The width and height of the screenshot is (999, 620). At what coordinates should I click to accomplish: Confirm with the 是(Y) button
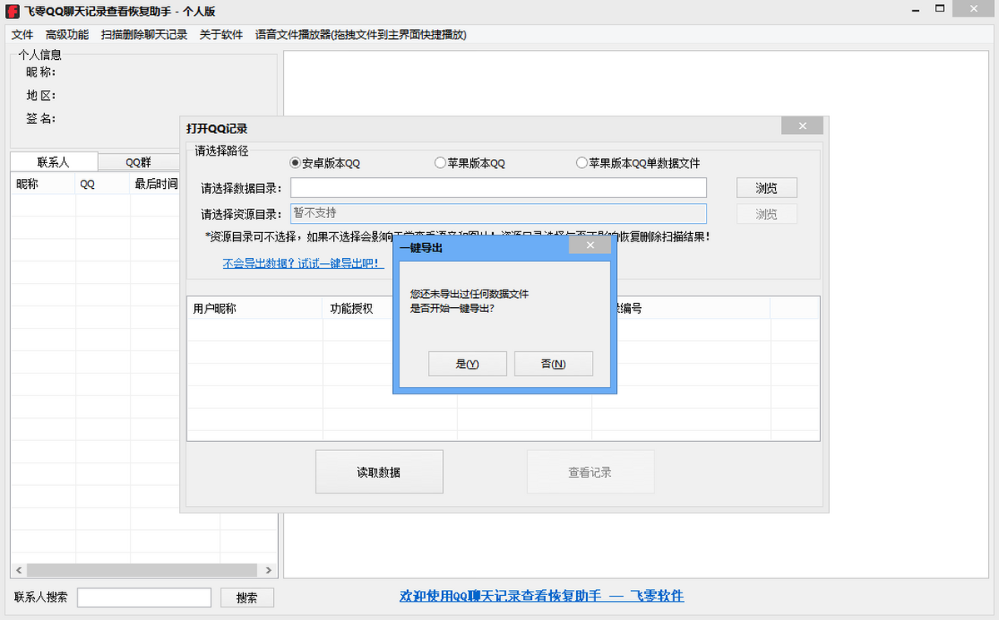(467, 364)
